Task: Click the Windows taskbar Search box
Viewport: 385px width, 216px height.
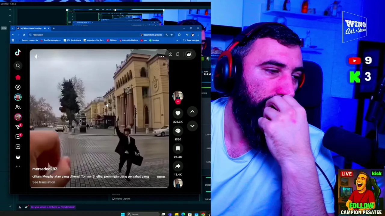Action: tap(143, 214)
